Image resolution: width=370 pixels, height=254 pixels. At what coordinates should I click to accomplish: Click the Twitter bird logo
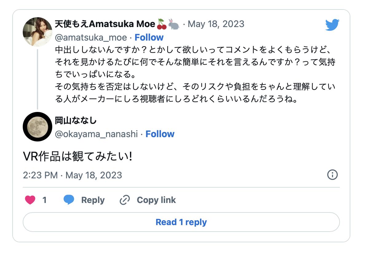[x=332, y=25]
